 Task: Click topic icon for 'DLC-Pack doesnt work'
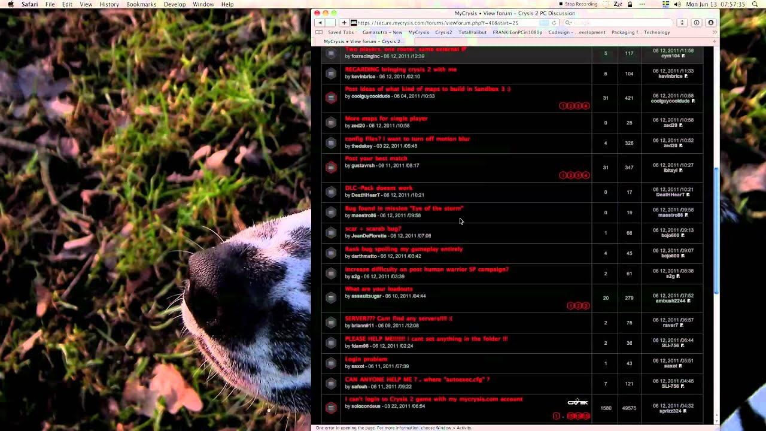331,192
